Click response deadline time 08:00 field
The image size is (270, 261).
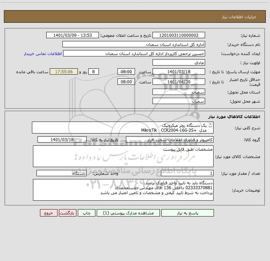126,71
